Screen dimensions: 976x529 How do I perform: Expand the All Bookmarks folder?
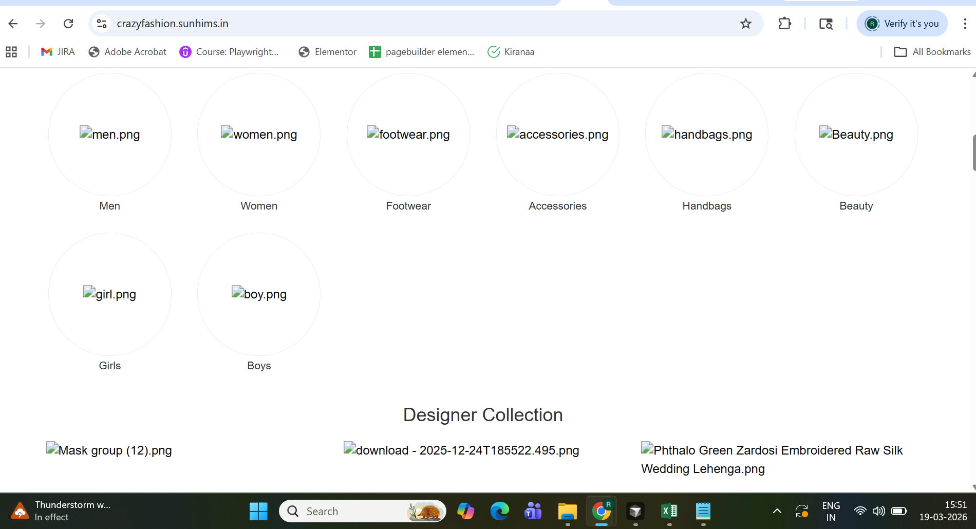932,52
